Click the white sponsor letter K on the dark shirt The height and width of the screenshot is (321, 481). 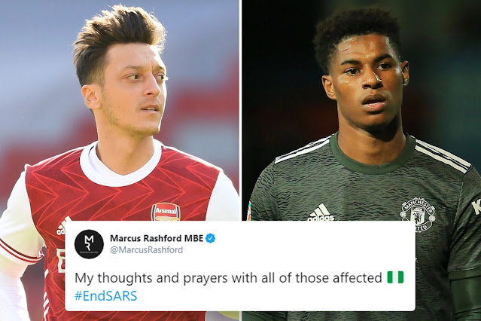click(x=476, y=206)
